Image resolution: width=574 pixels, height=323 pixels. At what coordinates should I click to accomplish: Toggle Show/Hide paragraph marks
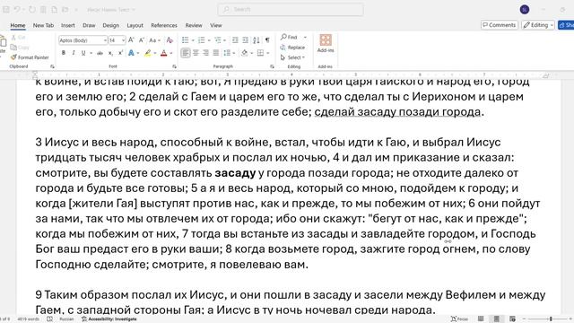point(267,39)
